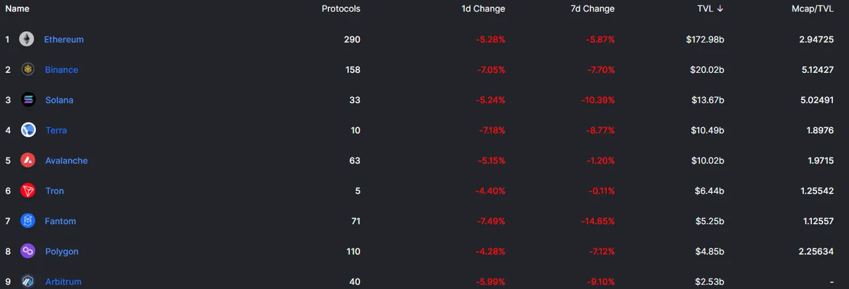Click the Polygon chain logo icon
Viewport: 849px width, 289px height.
(28, 251)
